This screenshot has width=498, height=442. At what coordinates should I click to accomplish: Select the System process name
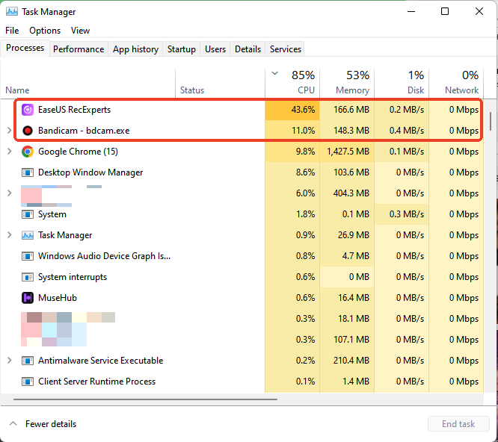point(52,214)
